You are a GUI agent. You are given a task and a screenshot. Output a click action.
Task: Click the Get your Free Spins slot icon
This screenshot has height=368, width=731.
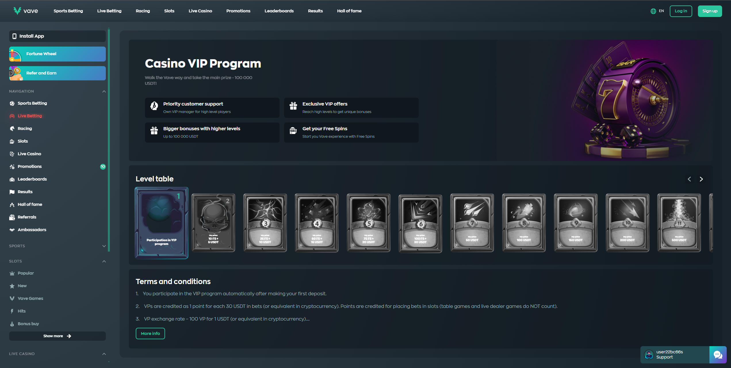coord(293,131)
